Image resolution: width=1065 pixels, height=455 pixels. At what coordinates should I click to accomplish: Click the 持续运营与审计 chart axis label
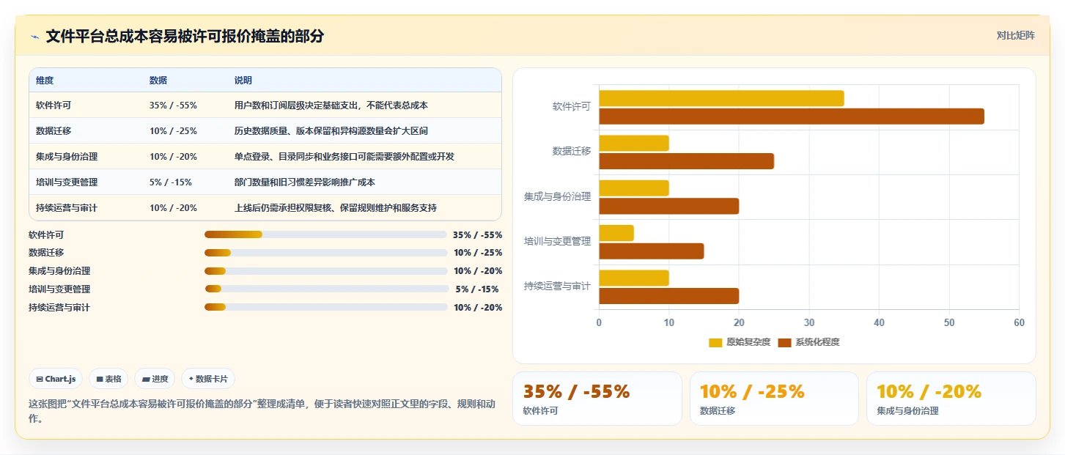click(557, 286)
